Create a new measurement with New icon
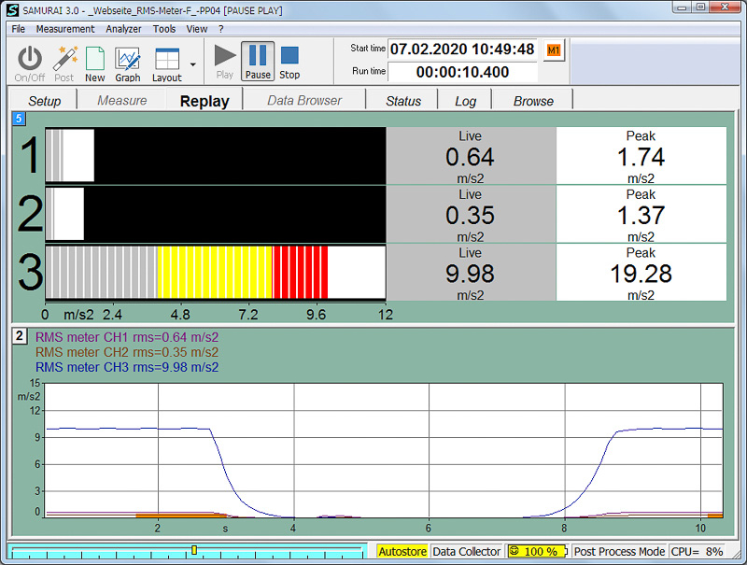The image size is (747, 565). (95, 60)
